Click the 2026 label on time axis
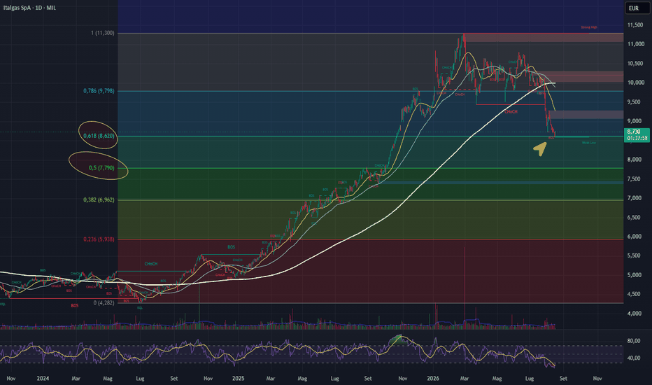 pyautogui.click(x=433, y=378)
